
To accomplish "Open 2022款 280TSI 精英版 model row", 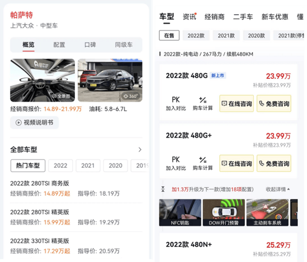I will (x=76, y=217).
